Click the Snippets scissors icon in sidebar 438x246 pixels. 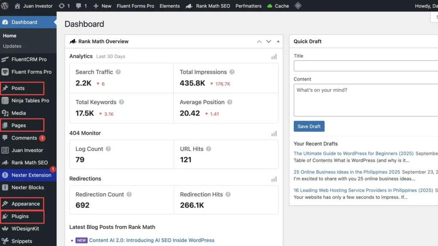point(5,241)
